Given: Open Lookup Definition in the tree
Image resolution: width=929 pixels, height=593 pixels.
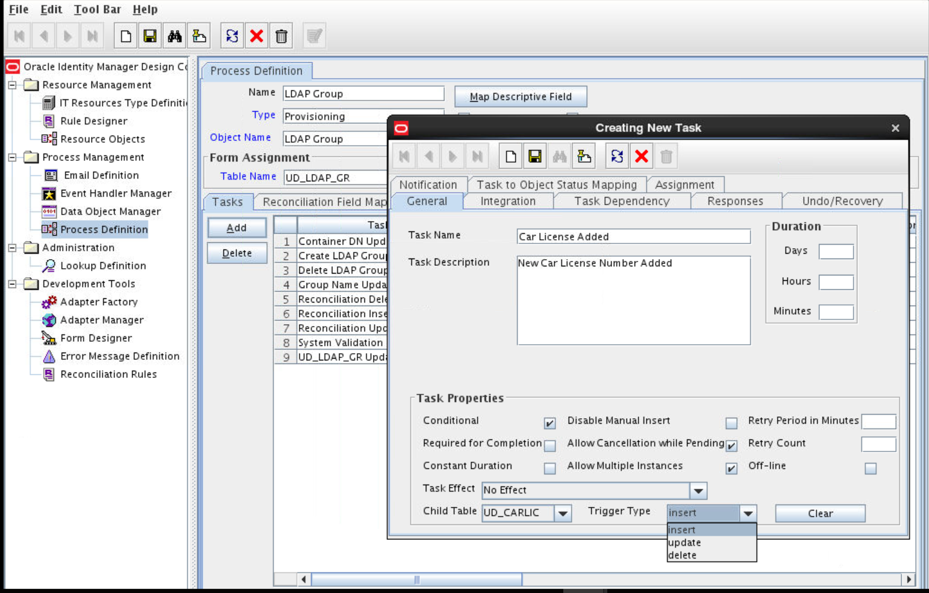Looking at the screenshot, I should pyautogui.click(x=103, y=266).
